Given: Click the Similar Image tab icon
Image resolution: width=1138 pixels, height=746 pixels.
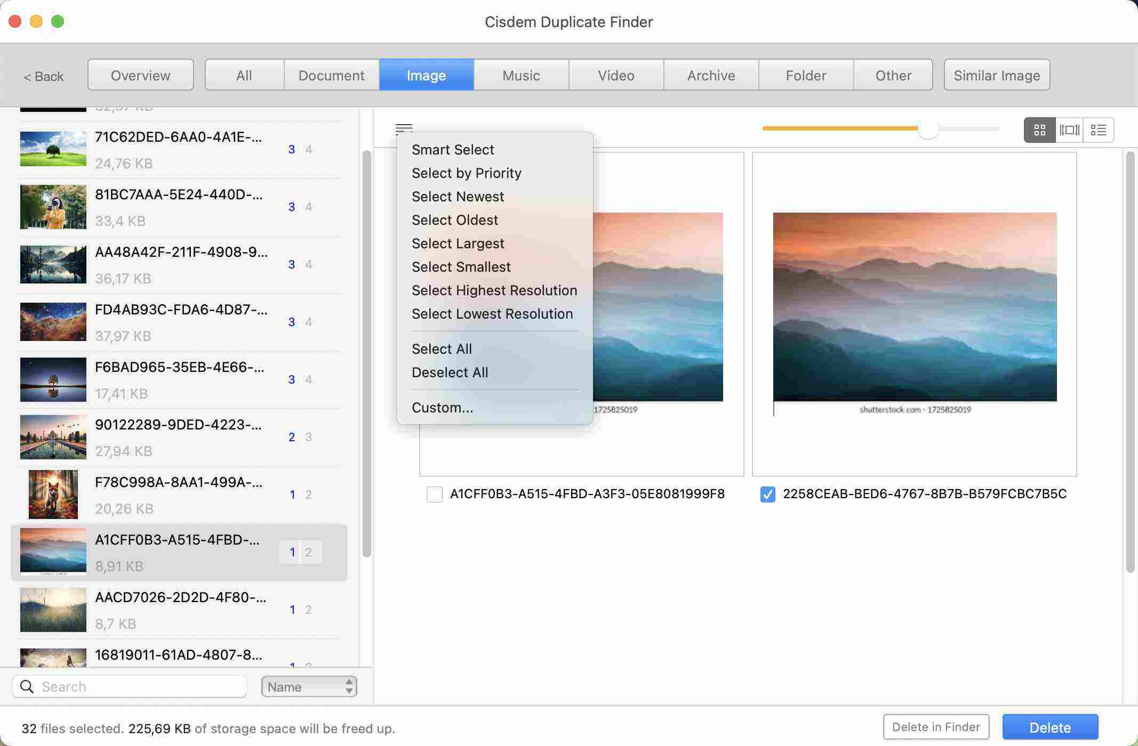Looking at the screenshot, I should click(997, 74).
